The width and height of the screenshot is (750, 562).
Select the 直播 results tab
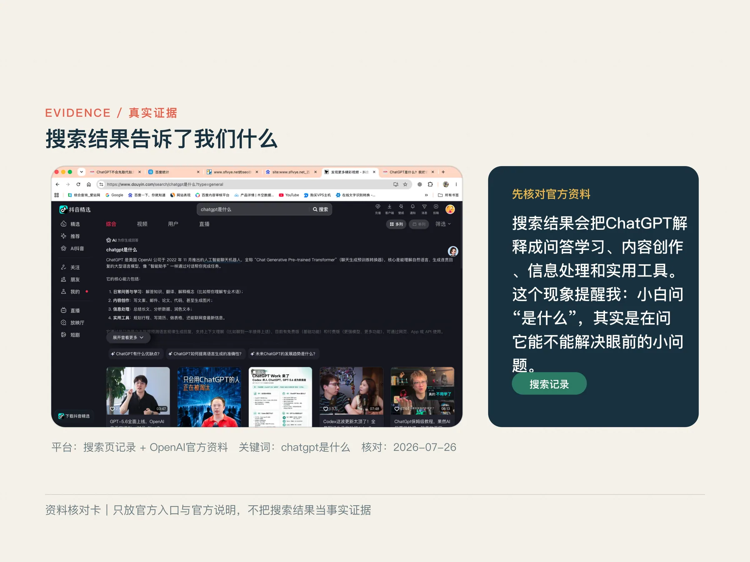pos(204,224)
